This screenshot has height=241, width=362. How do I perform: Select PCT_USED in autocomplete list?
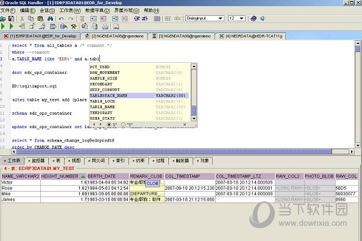pos(139,67)
